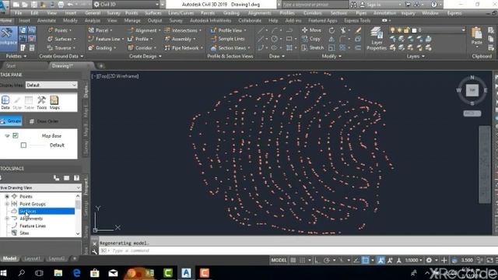Switch to the Start file tab
498x280 pixels.
point(11,65)
